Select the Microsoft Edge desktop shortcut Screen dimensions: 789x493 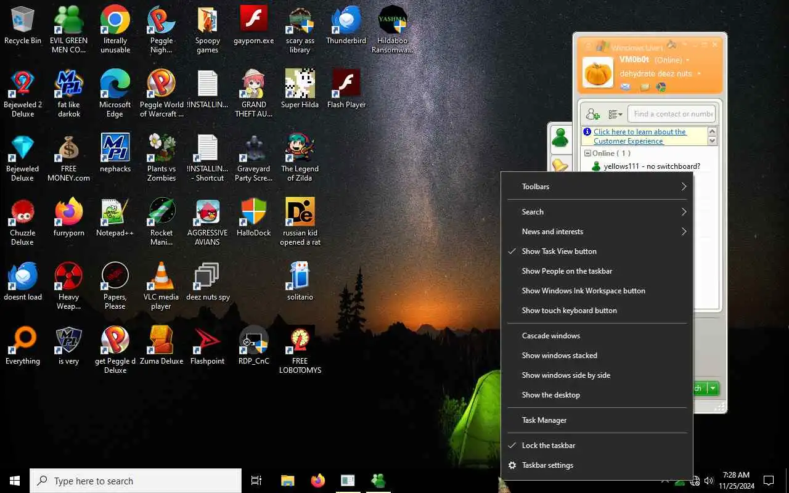coord(115,93)
